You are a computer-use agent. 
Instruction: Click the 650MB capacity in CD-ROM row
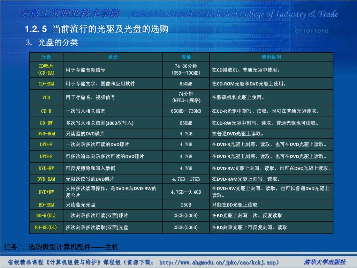[186, 84]
